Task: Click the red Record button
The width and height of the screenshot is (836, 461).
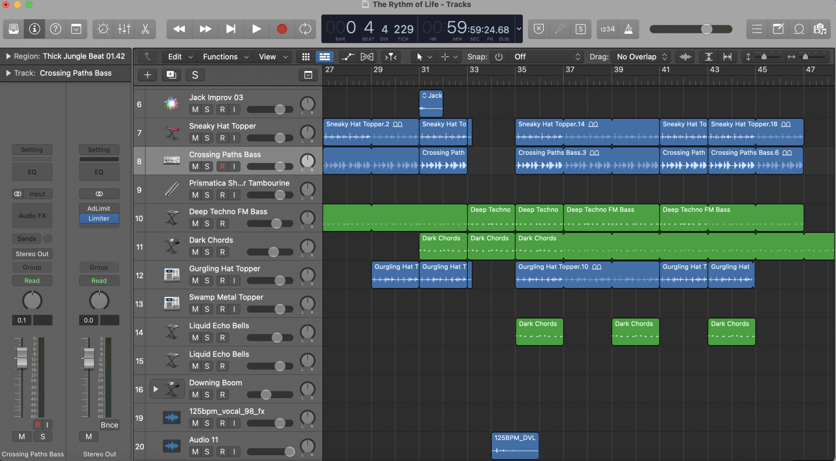Action: point(282,29)
